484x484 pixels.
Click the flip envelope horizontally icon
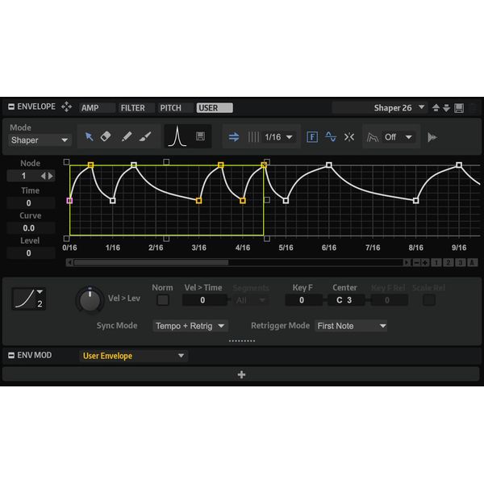coord(349,137)
